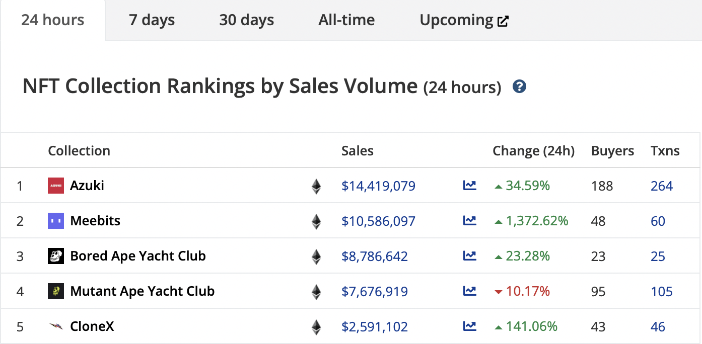Select the 30 days tab
The width and height of the screenshot is (702, 344).
[246, 20]
